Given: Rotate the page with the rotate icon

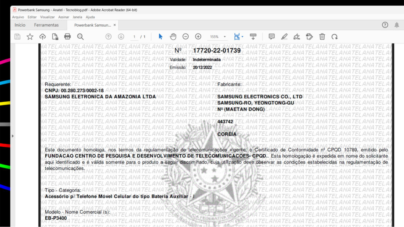Looking at the screenshot, I should tap(335, 37).
